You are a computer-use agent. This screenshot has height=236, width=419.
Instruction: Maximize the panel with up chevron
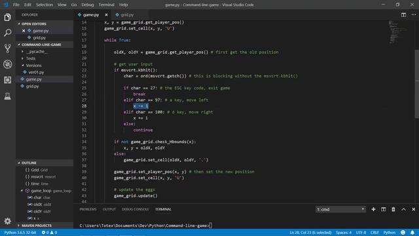click(403, 209)
